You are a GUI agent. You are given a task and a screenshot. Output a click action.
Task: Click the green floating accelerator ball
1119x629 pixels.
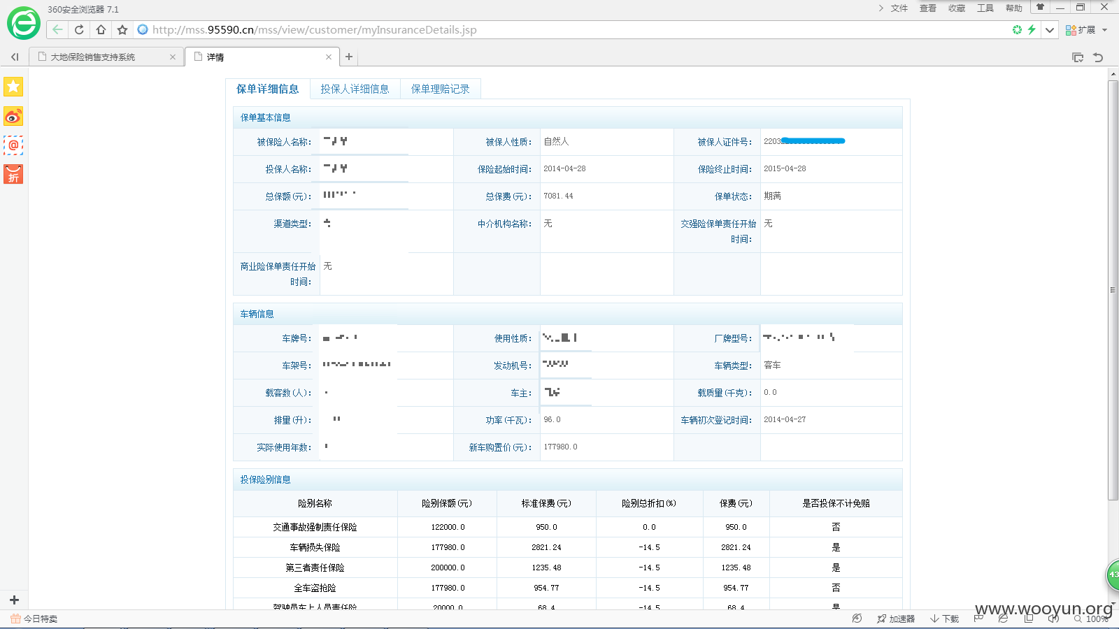1113,575
